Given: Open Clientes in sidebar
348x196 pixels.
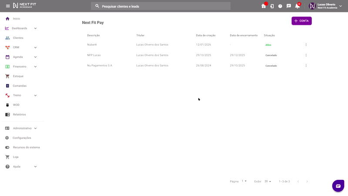Looking at the screenshot, I should pyautogui.click(x=18, y=38).
